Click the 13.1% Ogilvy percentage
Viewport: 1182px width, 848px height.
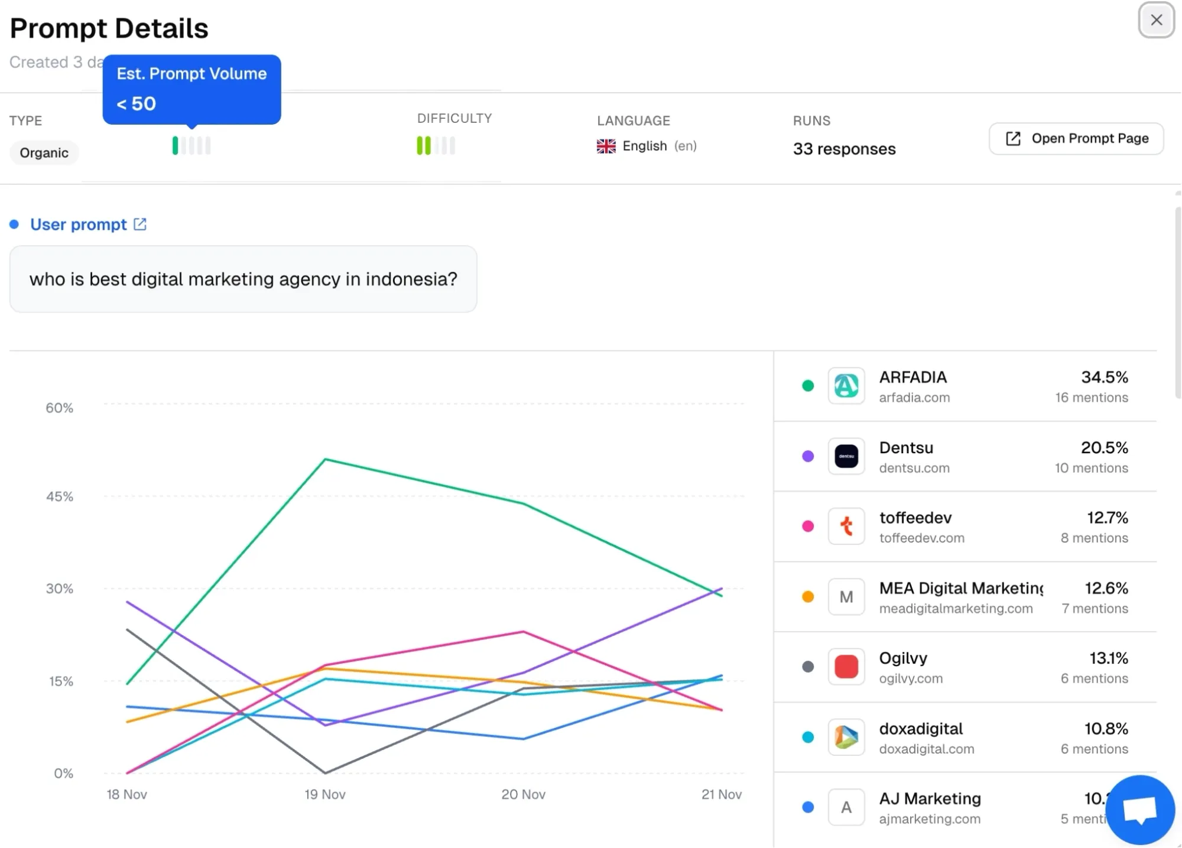[1109, 658]
